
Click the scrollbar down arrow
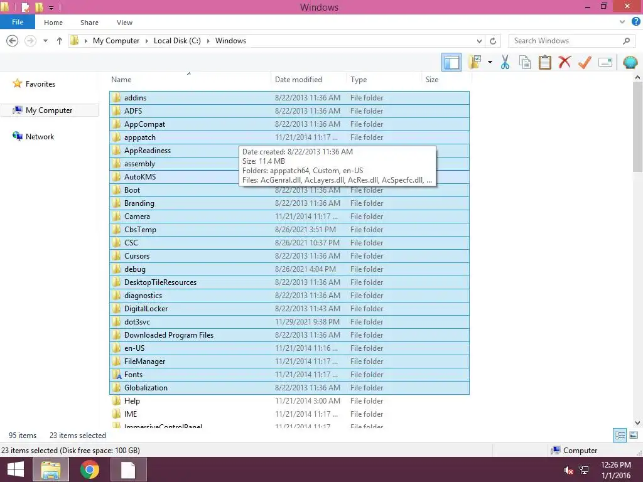click(637, 422)
